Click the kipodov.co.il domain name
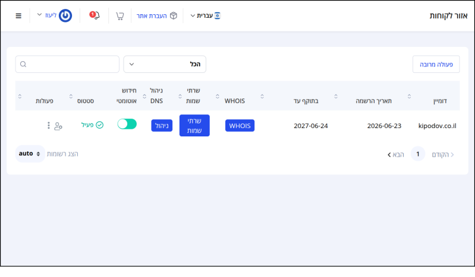This screenshot has height=277, width=475. pos(437,126)
